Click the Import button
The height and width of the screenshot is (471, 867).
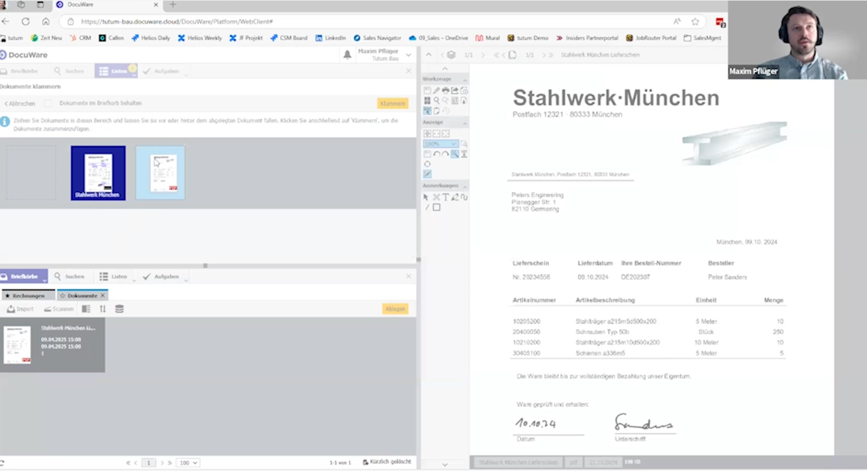(20, 309)
